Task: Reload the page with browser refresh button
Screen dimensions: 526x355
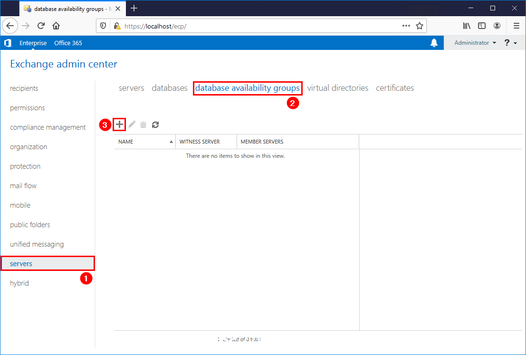Action: tap(41, 26)
